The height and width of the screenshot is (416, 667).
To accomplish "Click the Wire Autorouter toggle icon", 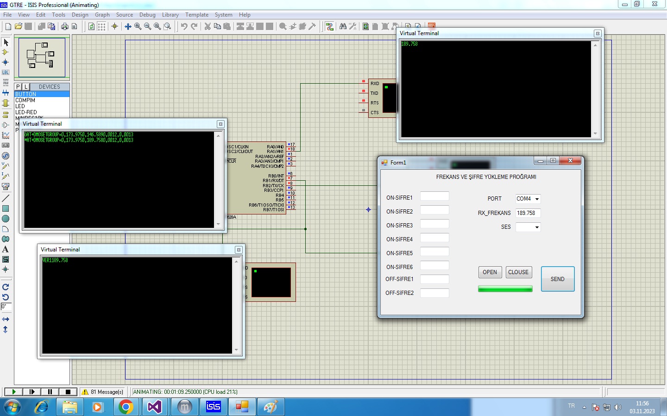I will [329, 26].
